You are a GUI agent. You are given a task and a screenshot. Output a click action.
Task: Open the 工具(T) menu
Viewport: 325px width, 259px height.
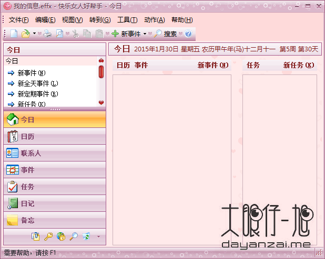(127, 20)
